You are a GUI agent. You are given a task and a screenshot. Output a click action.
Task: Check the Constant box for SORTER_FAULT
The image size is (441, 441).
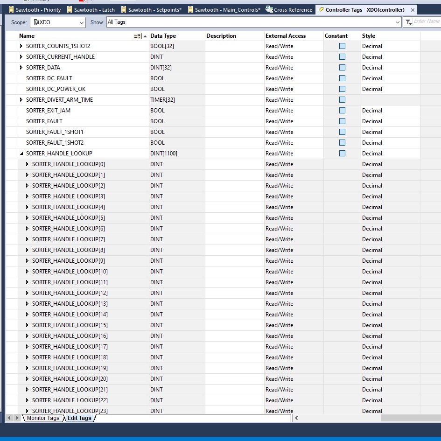(x=341, y=121)
